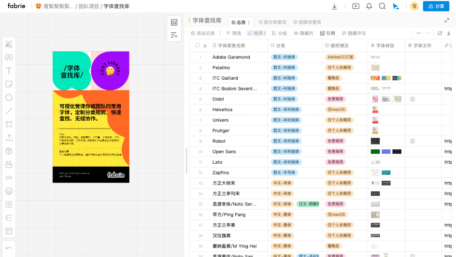Open the 筛选 filter dropdown
The width and height of the screenshot is (456, 257).
point(233,33)
